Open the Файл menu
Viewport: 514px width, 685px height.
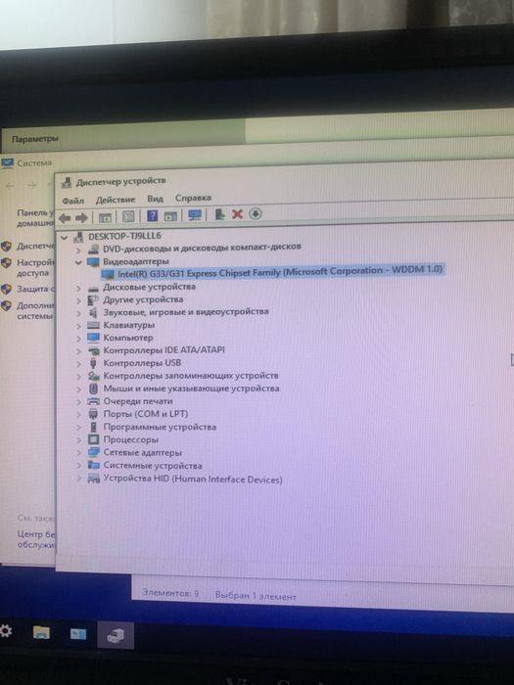click(73, 201)
